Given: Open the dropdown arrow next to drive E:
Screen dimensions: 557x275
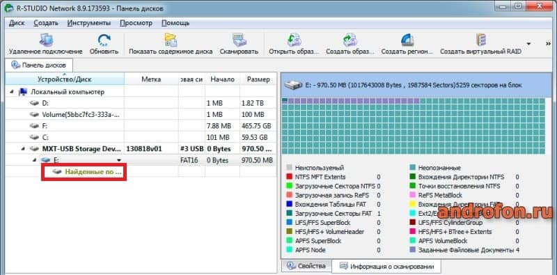Looking at the screenshot, I should (x=119, y=161).
